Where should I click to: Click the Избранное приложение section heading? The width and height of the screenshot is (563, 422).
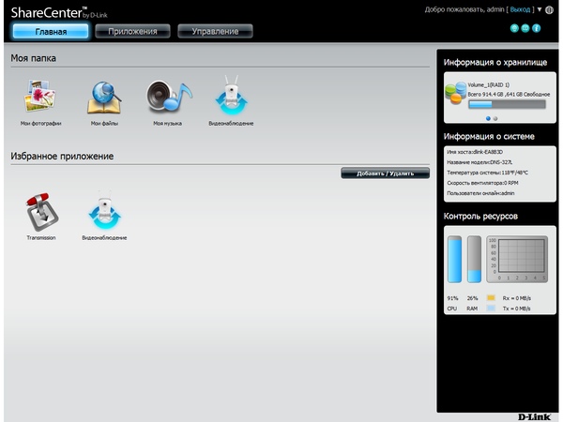click(62, 156)
